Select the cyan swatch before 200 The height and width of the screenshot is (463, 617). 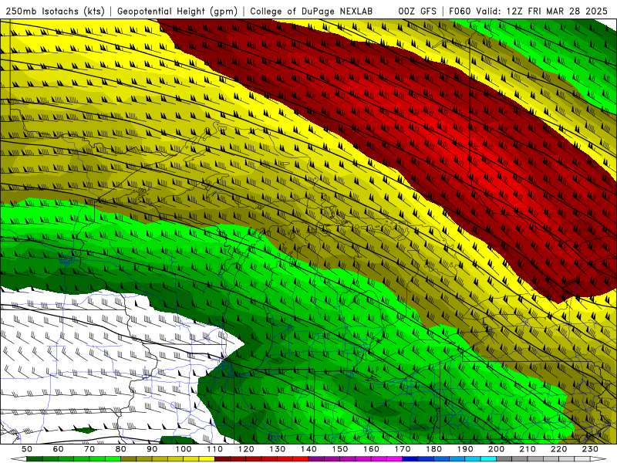click(x=488, y=458)
